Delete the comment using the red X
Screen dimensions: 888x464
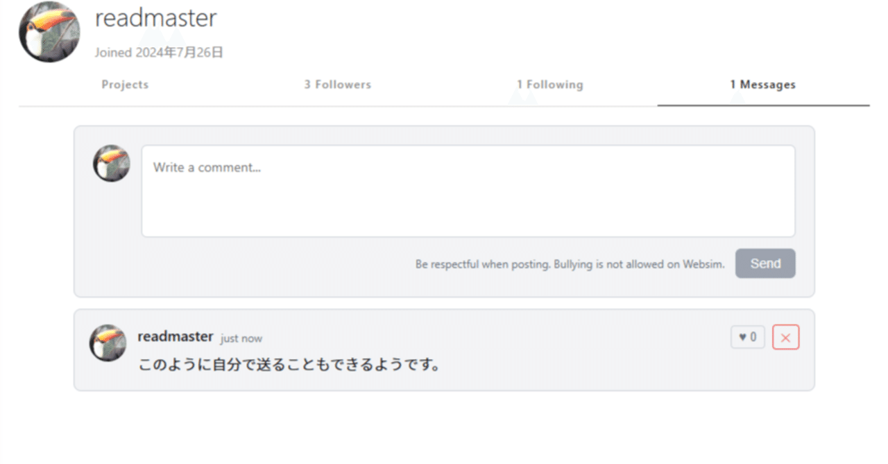pyautogui.click(x=785, y=337)
